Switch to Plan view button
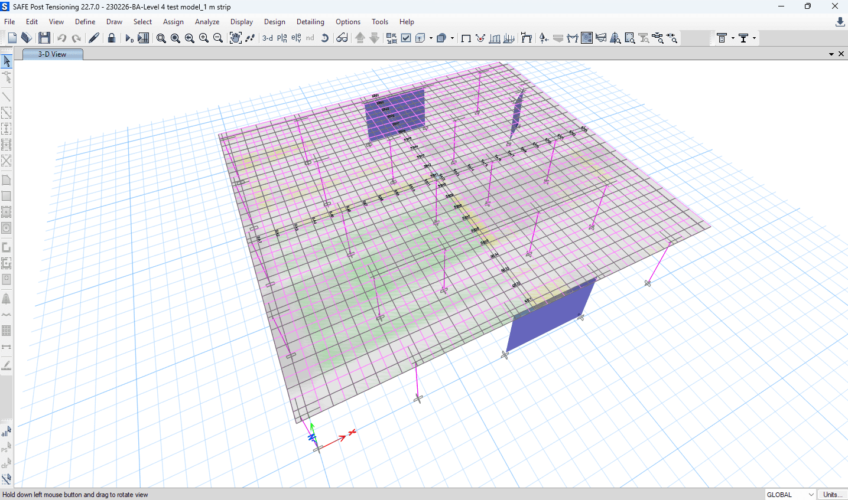848x500 pixels. [x=282, y=38]
